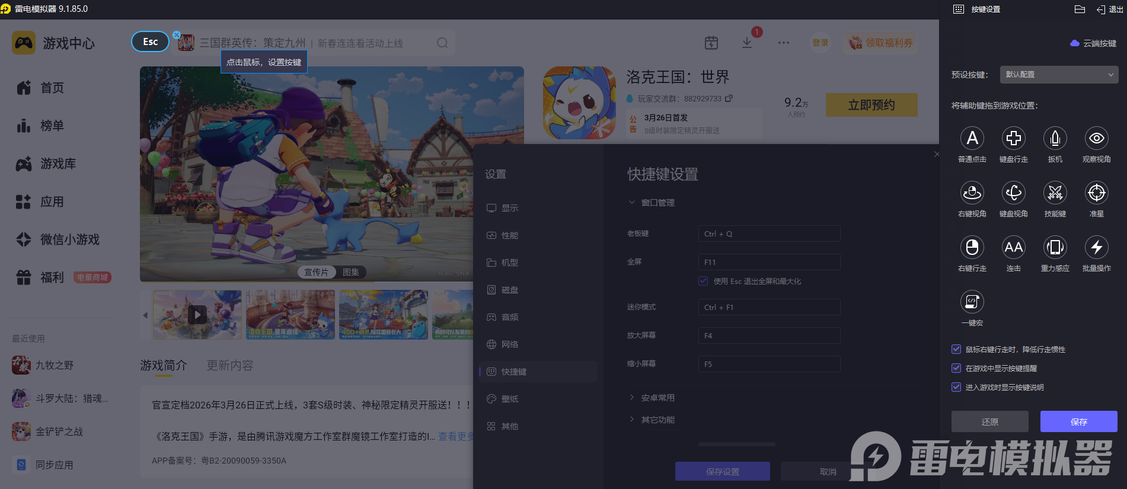Switch to the 图集 gallery tab
The width and height of the screenshot is (1127, 489).
351,272
